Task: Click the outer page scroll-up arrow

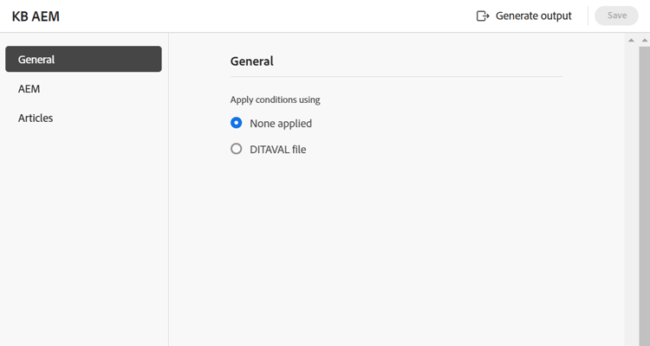Action: [644, 40]
